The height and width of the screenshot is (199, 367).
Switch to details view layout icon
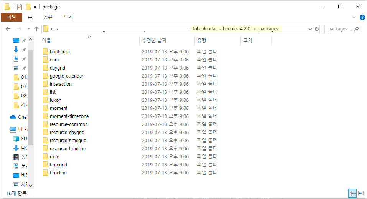(x=352, y=193)
